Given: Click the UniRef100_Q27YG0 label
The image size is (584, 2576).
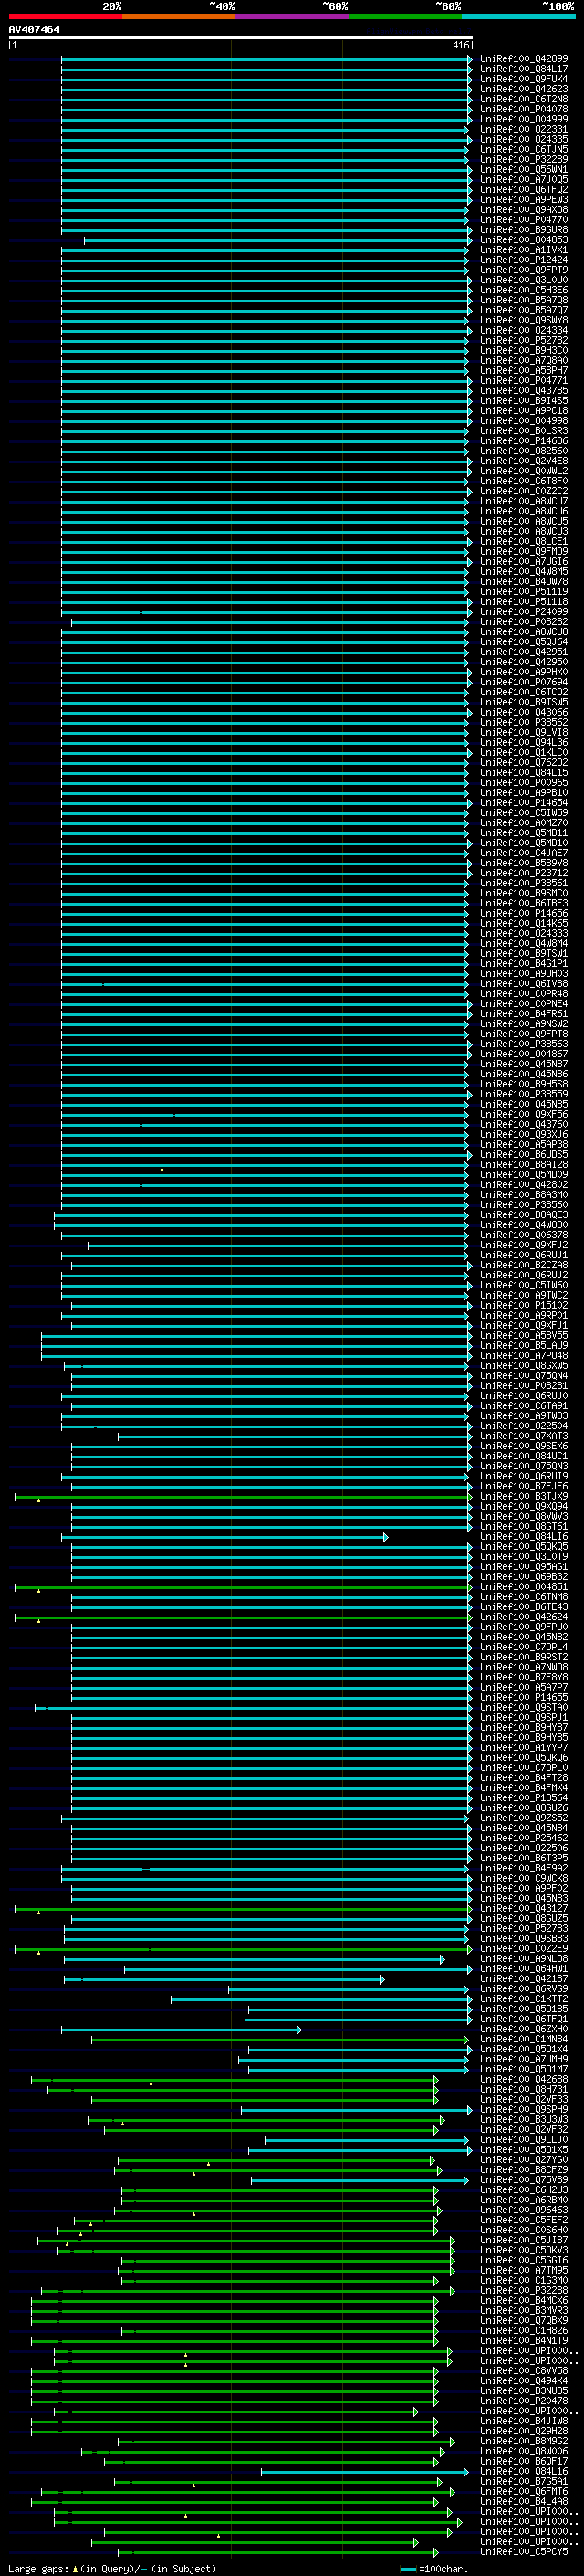Looking at the screenshot, I should coord(524,2161).
